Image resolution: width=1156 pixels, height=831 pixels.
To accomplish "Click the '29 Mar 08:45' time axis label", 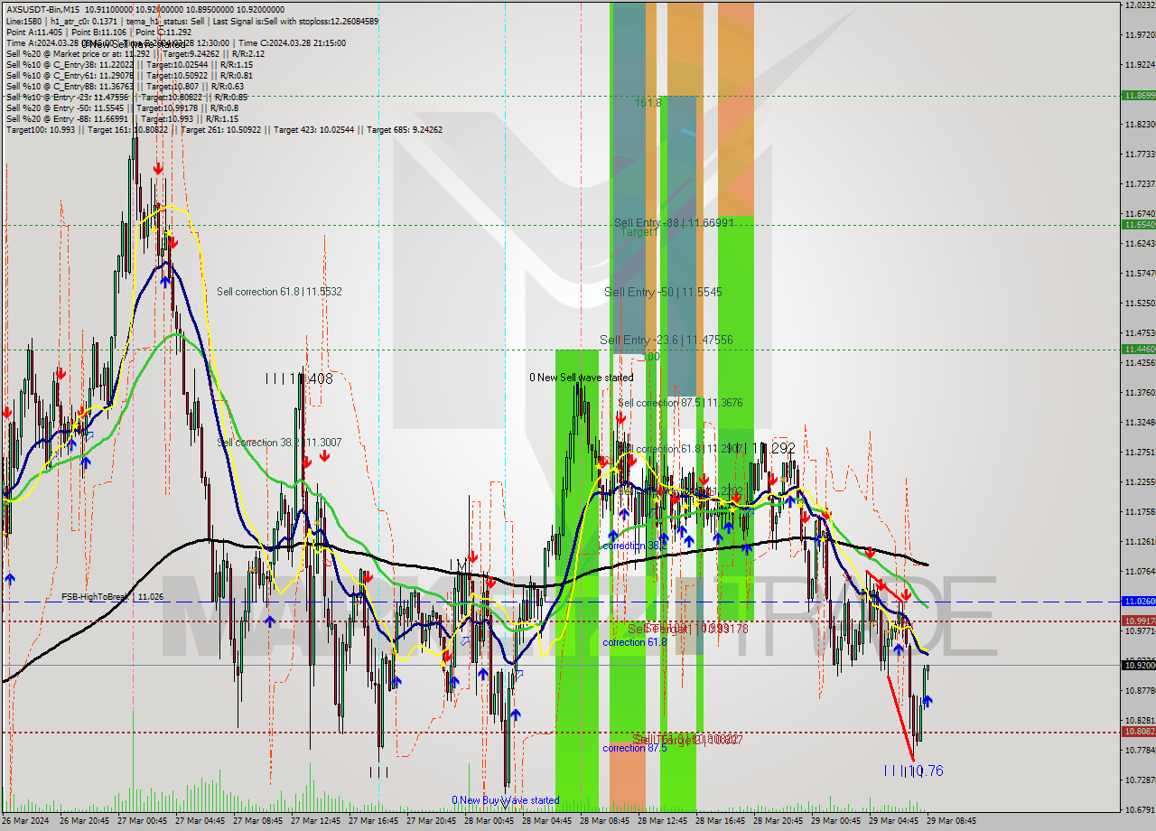I will point(951,822).
